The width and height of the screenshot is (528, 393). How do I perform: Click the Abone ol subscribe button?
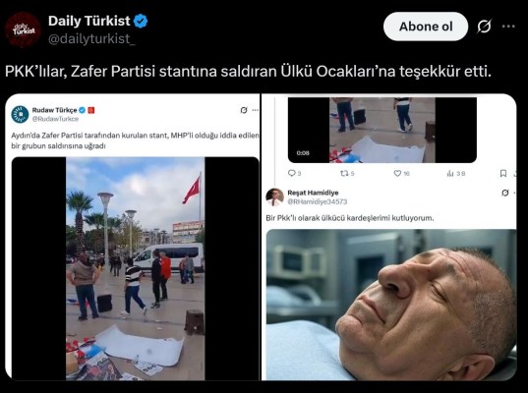pos(426,27)
